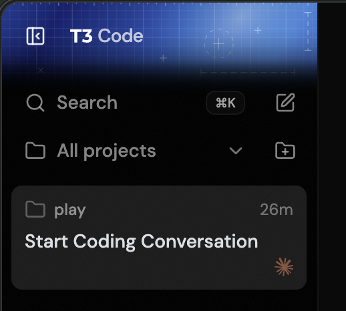
Task: Click the dashed circle crosshair in the banner
Action: pyautogui.click(x=219, y=43)
